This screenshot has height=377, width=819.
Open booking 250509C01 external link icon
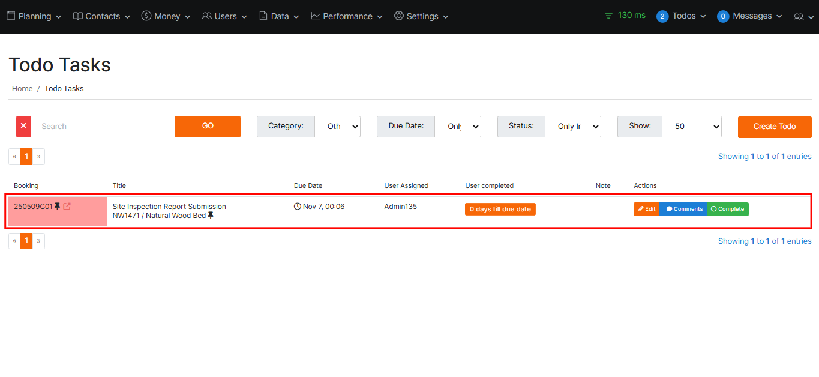tap(67, 207)
